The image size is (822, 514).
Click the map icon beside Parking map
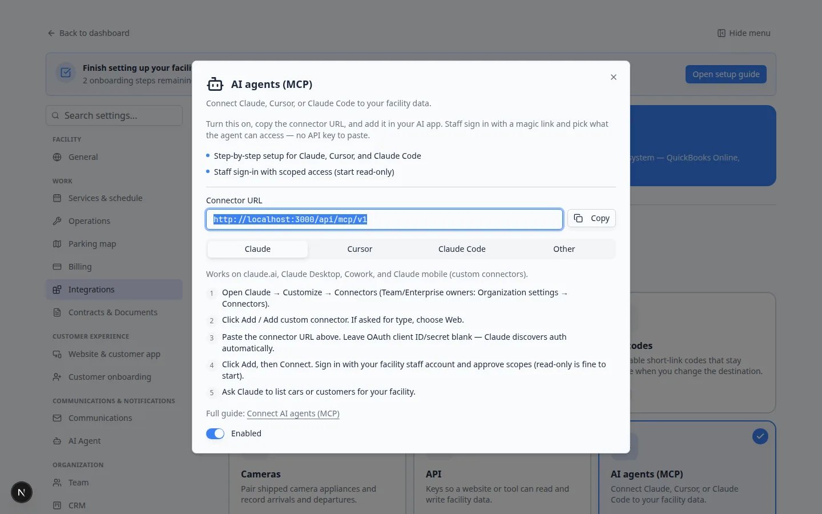(x=57, y=244)
